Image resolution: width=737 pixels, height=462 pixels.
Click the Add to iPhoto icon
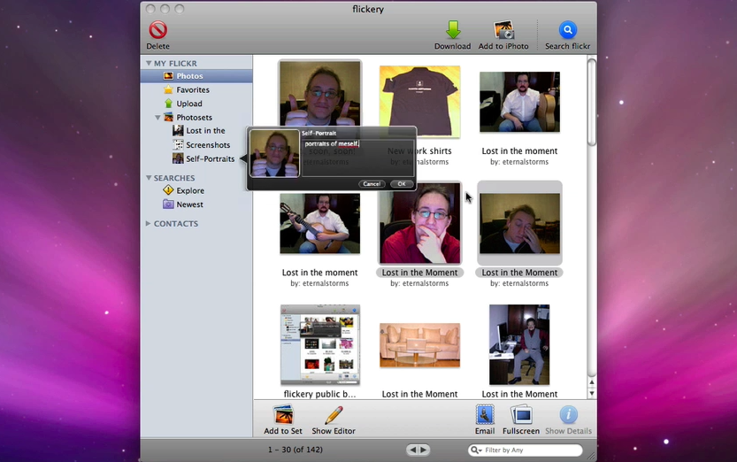coord(503,30)
